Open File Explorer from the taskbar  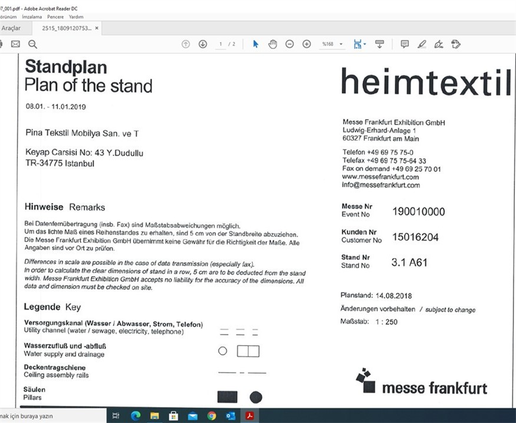pos(154,416)
